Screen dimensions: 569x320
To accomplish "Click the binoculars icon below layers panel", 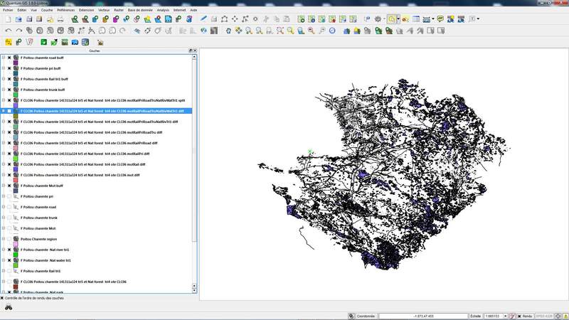I will click(x=9, y=308).
